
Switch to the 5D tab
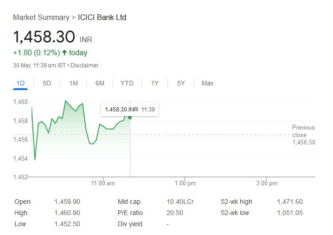(x=47, y=83)
